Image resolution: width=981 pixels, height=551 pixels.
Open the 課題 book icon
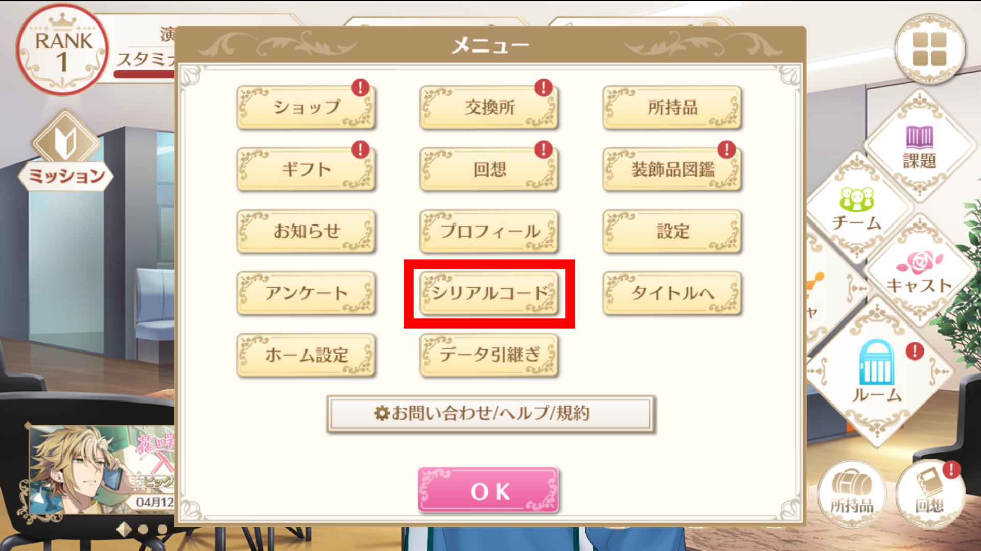tap(920, 147)
